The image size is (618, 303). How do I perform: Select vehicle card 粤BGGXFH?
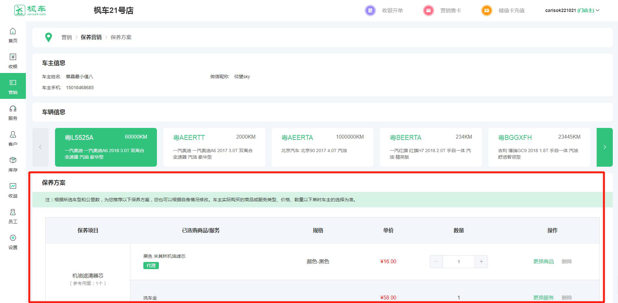(539, 147)
